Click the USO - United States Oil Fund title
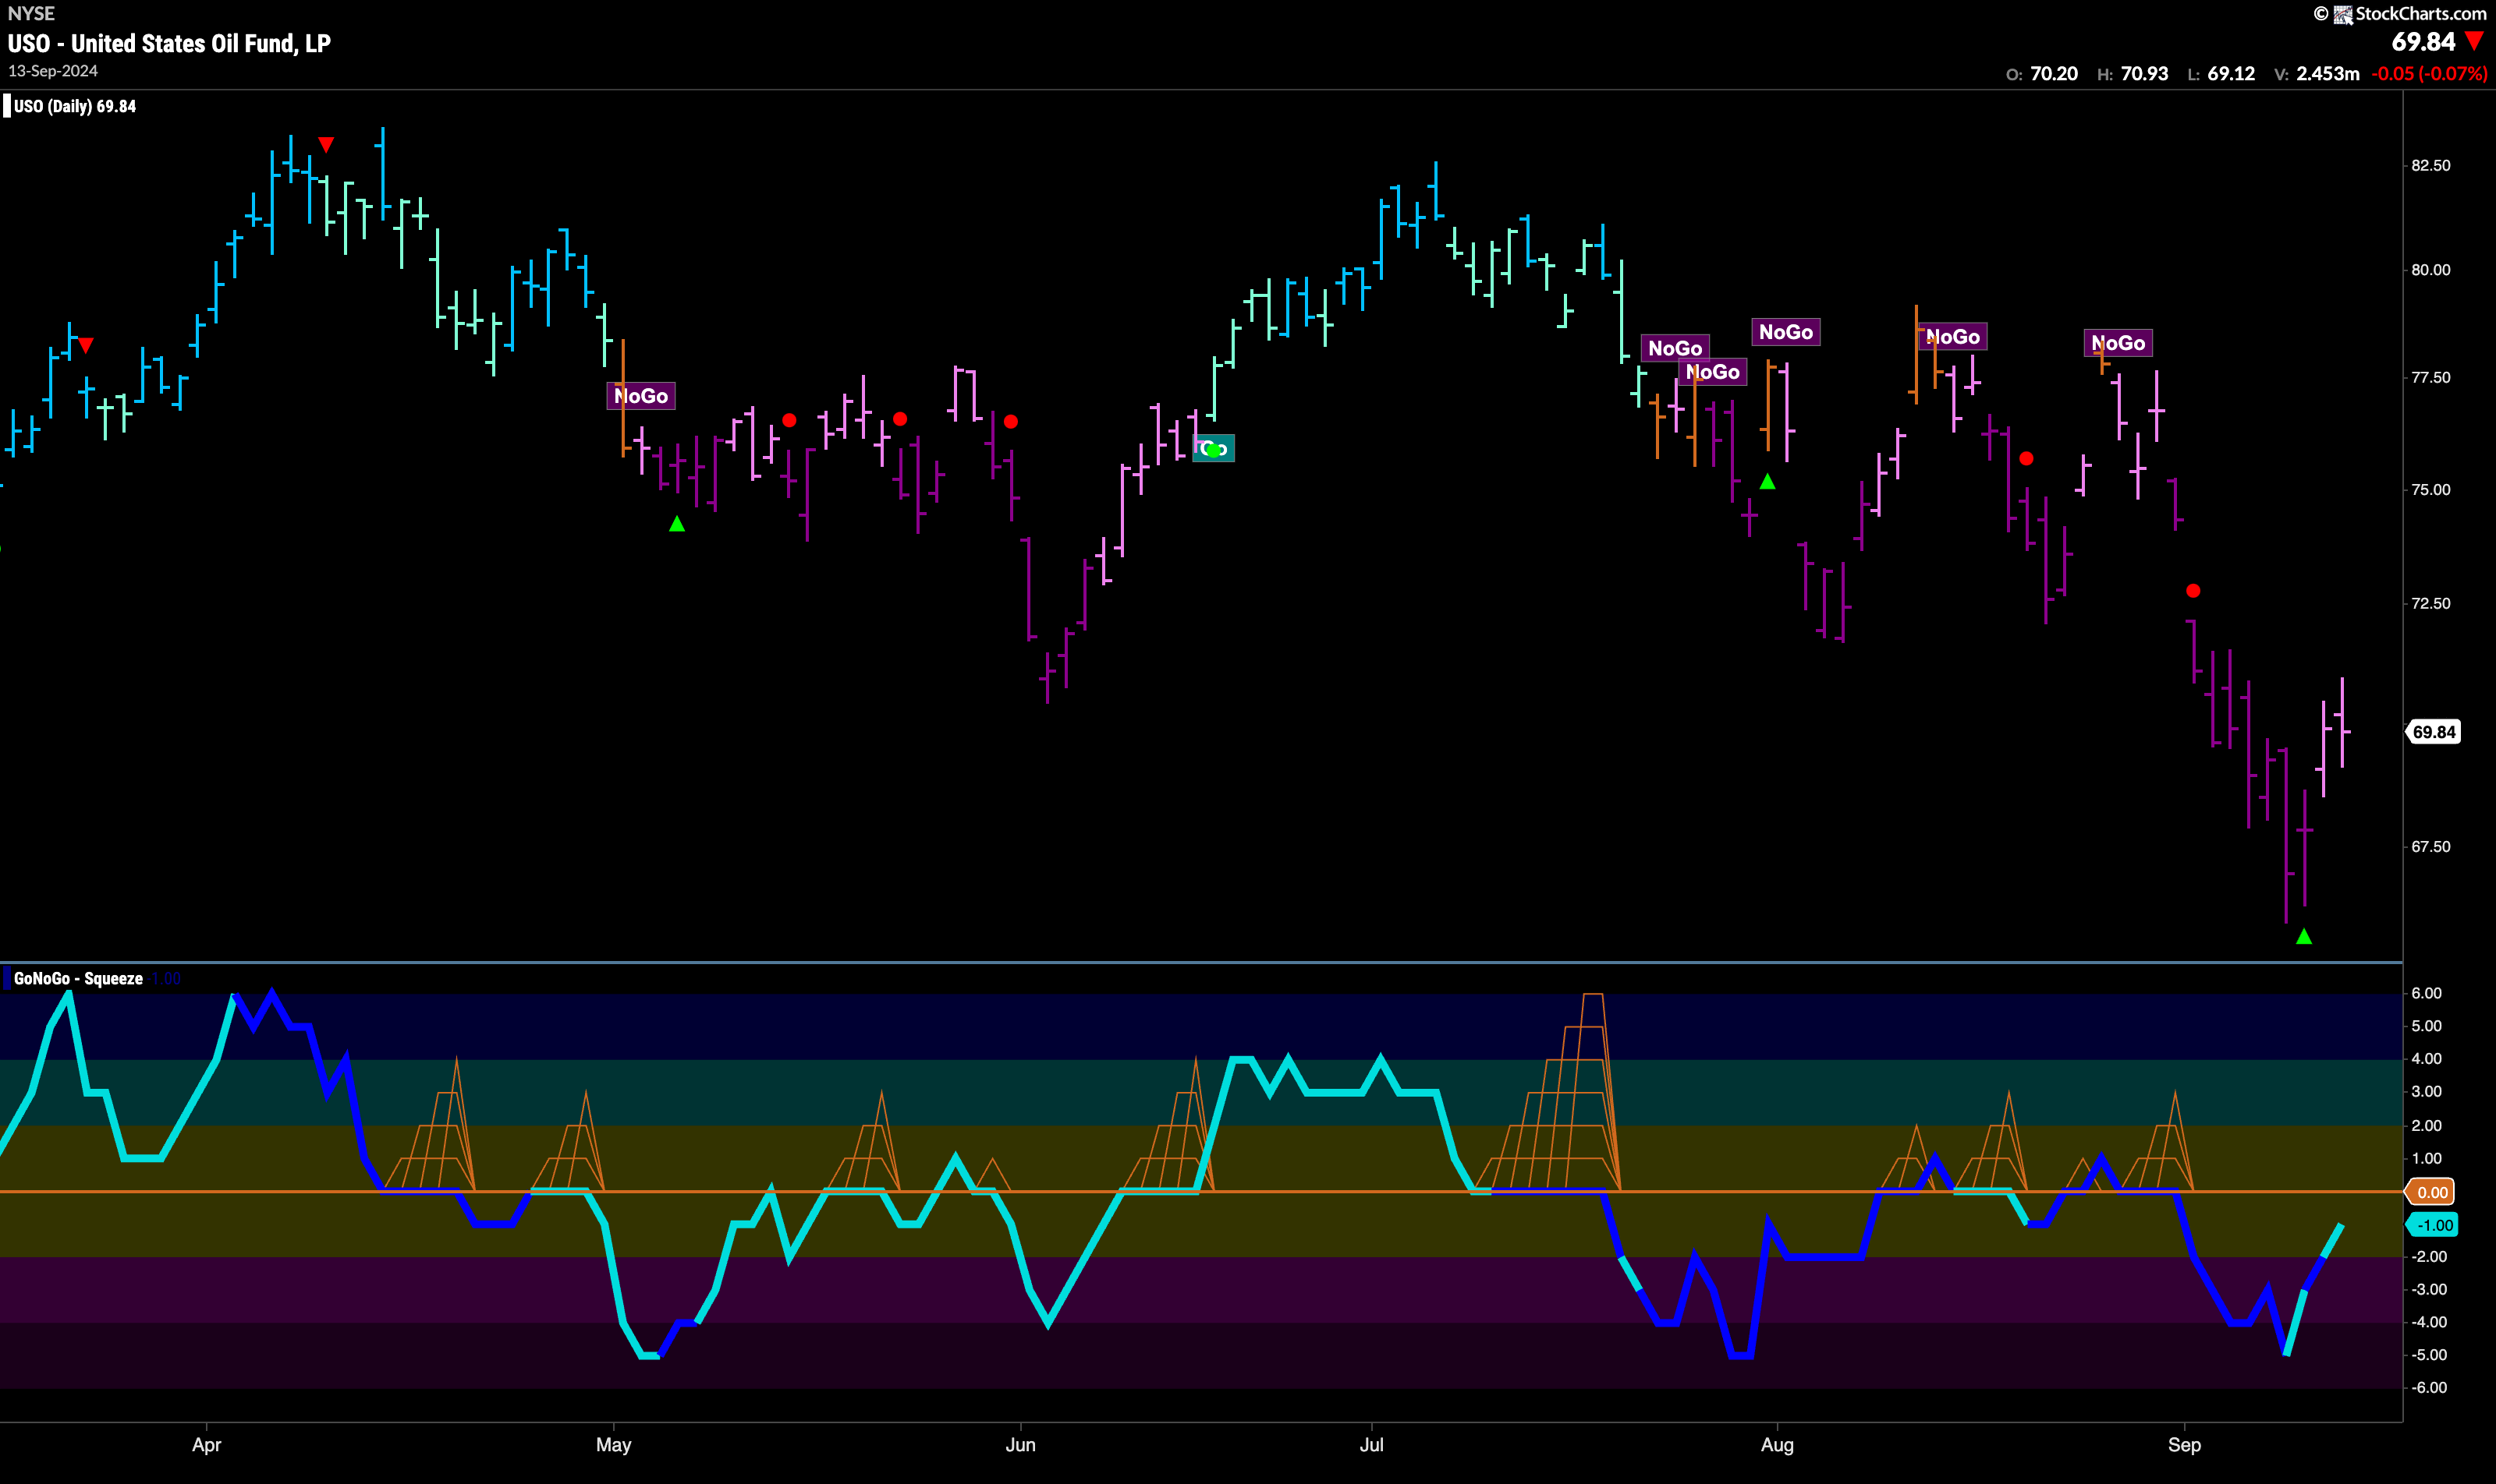This screenshot has width=2496, height=1484. pyautogui.click(x=169, y=44)
